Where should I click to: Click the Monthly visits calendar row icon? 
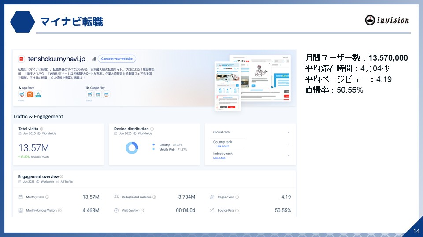pyautogui.click(x=21, y=197)
